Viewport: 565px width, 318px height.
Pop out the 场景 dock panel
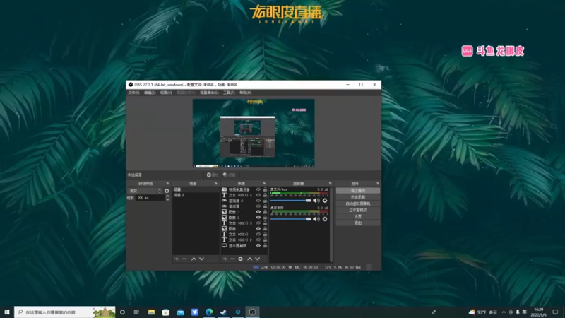pyautogui.click(x=216, y=184)
